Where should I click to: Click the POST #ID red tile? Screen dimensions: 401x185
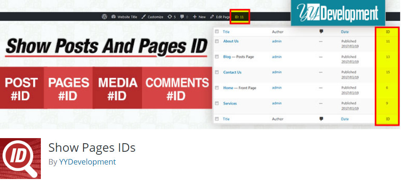click(x=22, y=88)
